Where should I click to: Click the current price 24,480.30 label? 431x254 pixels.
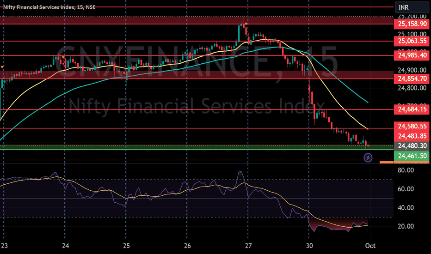coord(412,146)
